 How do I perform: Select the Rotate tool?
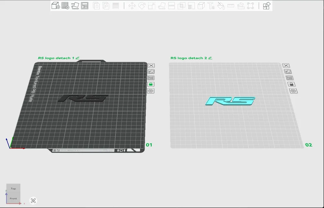click(x=142, y=6)
